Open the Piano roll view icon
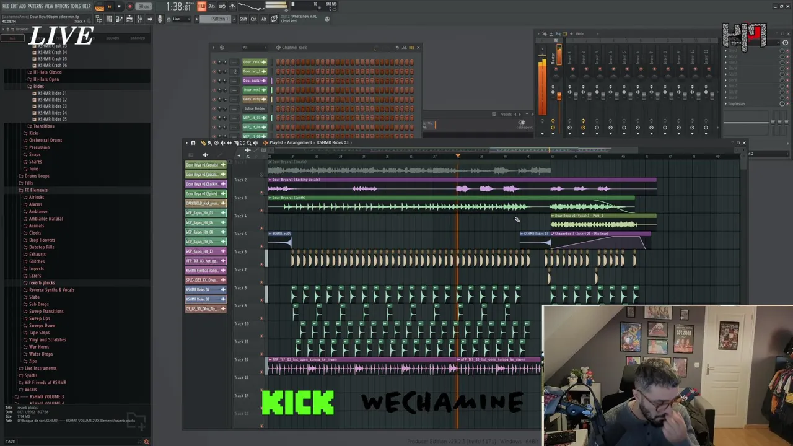This screenshot has height=446, width=793. click(119, 19)
